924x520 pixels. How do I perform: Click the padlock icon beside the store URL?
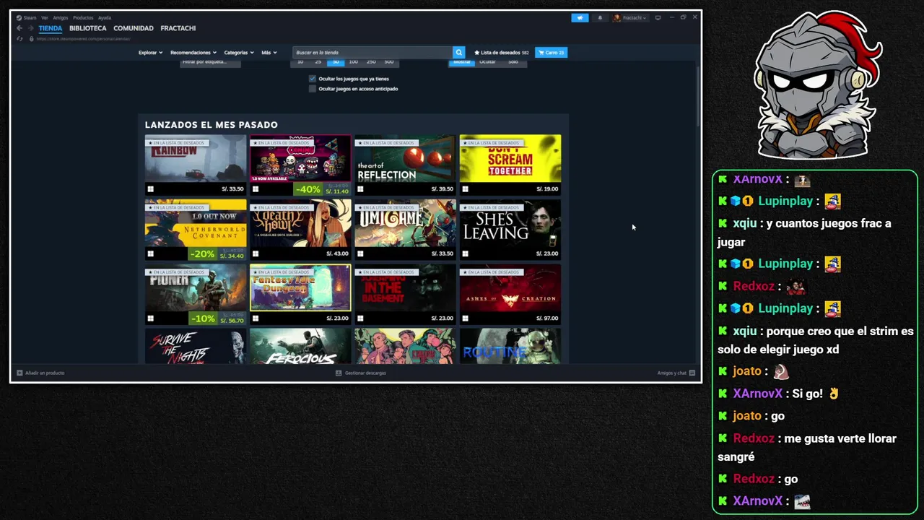pyautogui.click(x=31, y=39)
